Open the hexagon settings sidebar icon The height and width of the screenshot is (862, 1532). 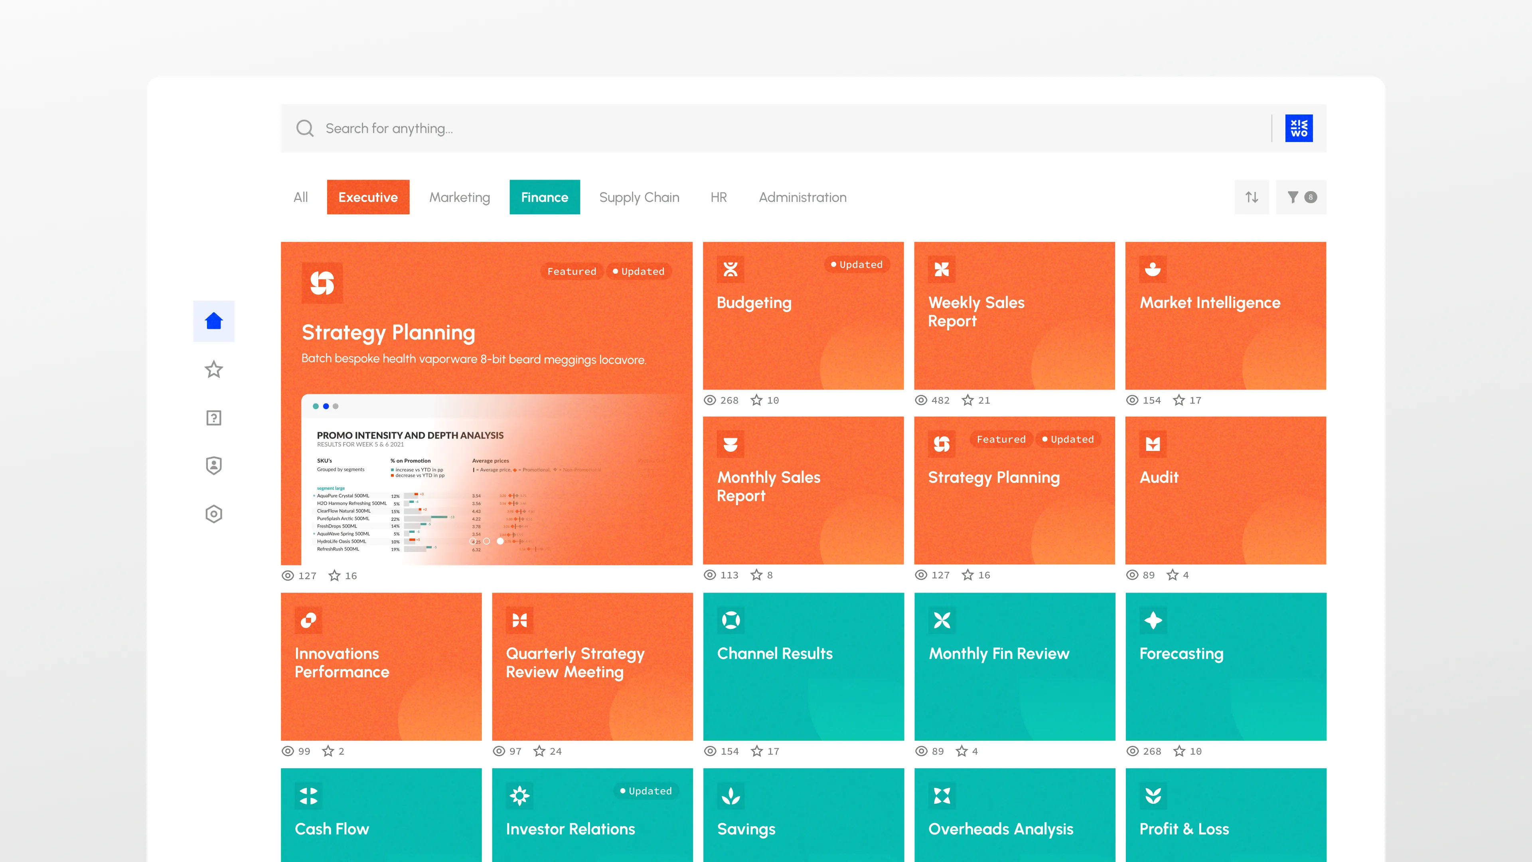pyautogui.click(x=213, y=514)
